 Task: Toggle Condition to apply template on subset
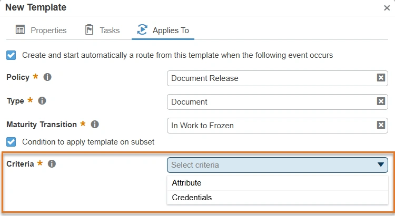[11, 142]
